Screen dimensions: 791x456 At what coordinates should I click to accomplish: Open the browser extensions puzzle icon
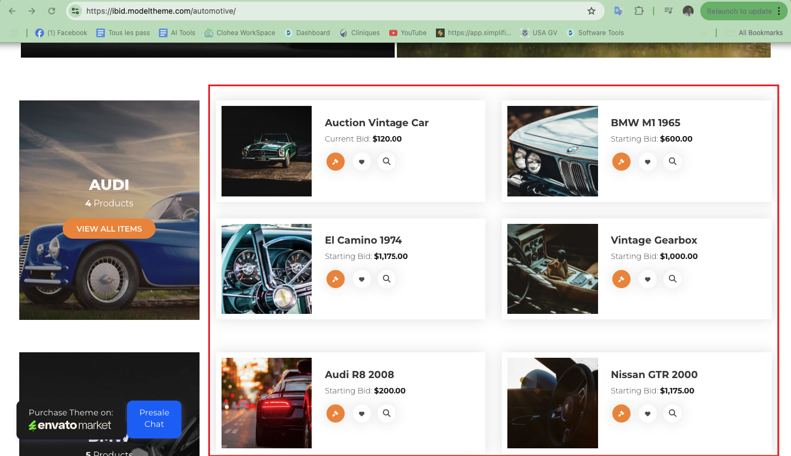639,11
